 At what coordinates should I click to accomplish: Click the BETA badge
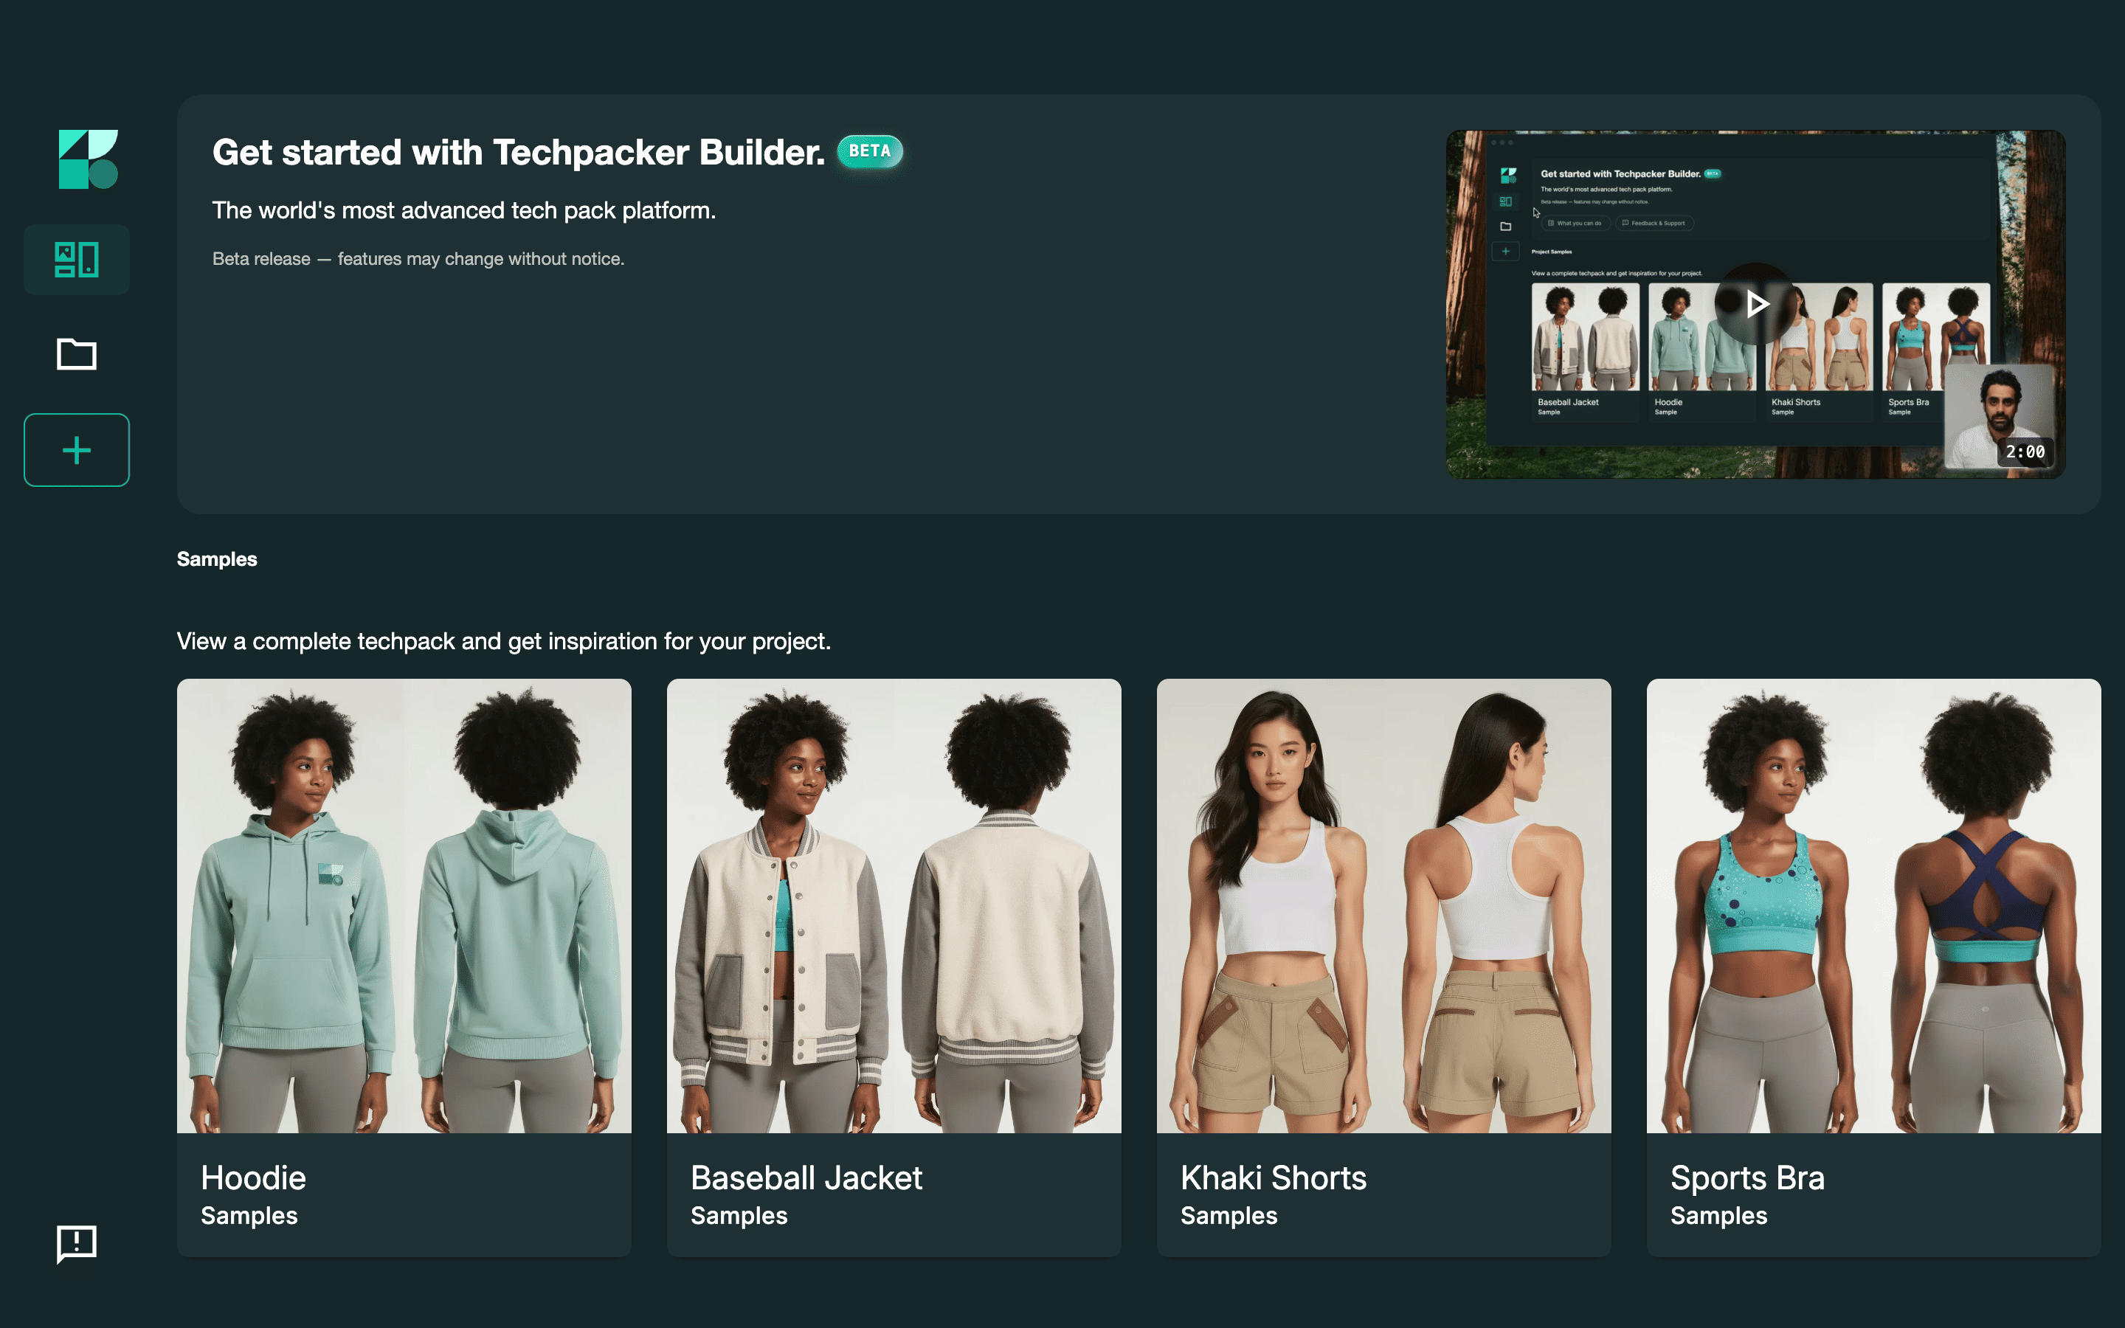[869, 151]
